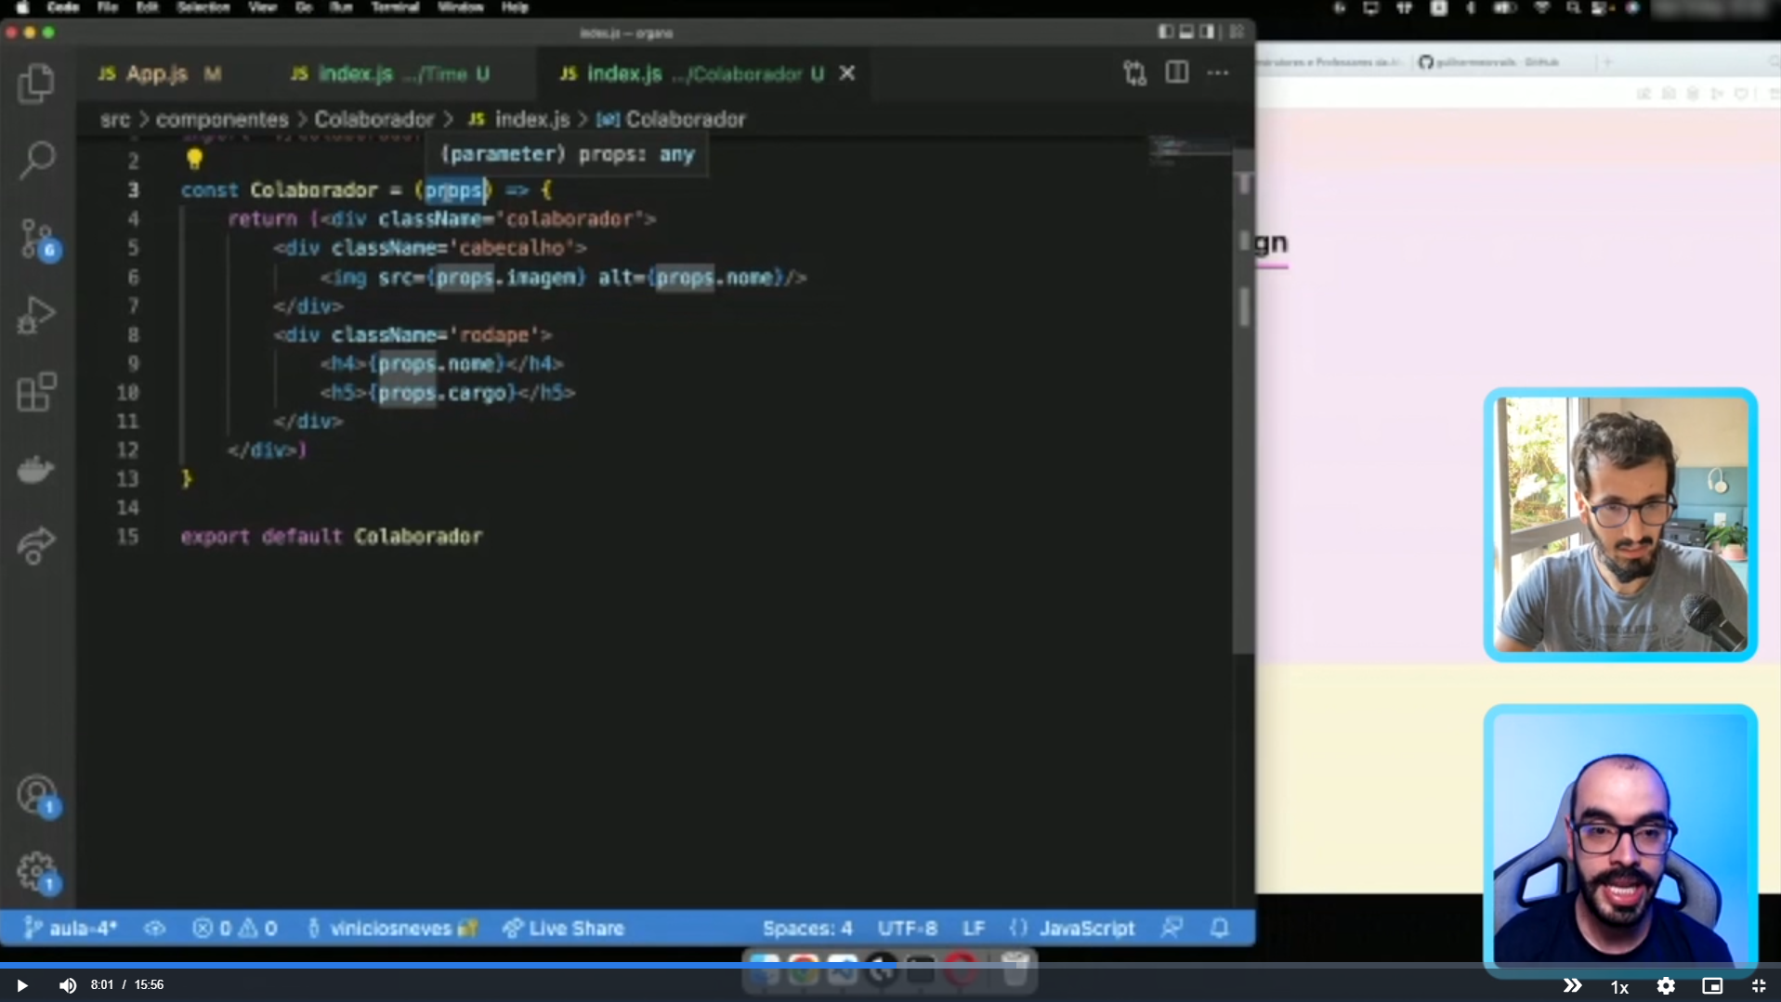Screen dimensions: 1781x1002
Task: Click the Colaborador folder breadcrumb
Action: (x=373, y=119)
